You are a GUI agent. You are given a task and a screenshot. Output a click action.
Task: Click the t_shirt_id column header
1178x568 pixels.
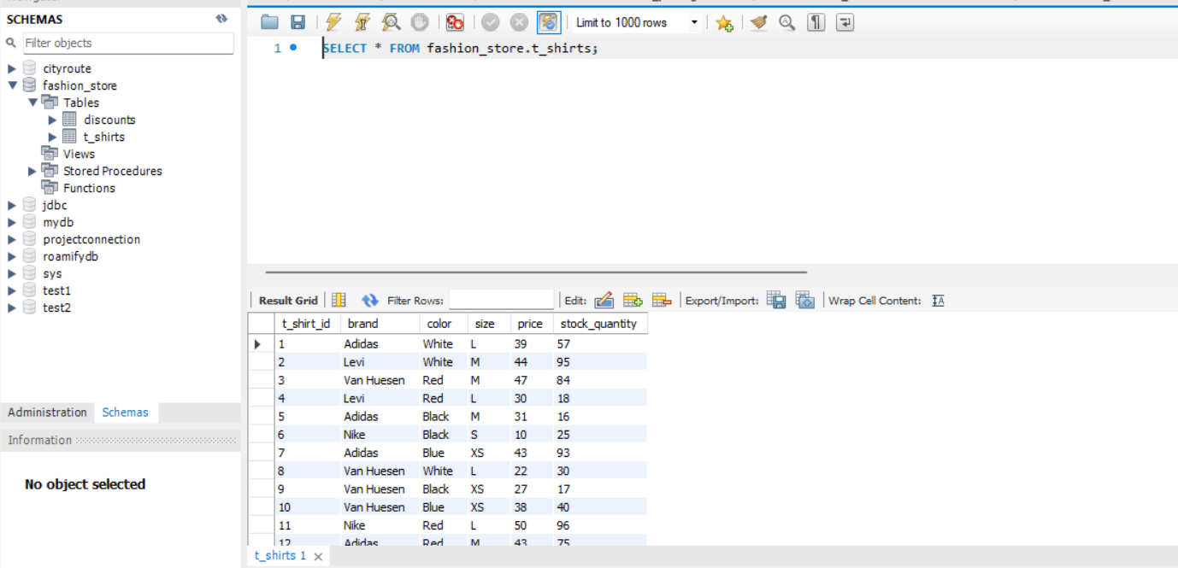[x=307, y=324]
